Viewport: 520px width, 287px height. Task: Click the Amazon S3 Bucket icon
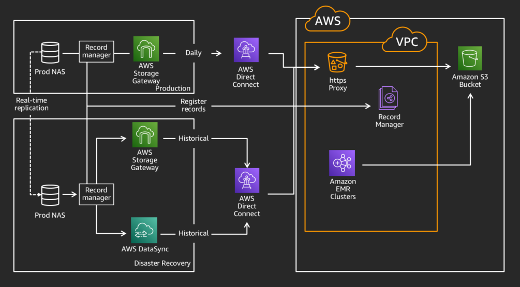click(470, 58)
